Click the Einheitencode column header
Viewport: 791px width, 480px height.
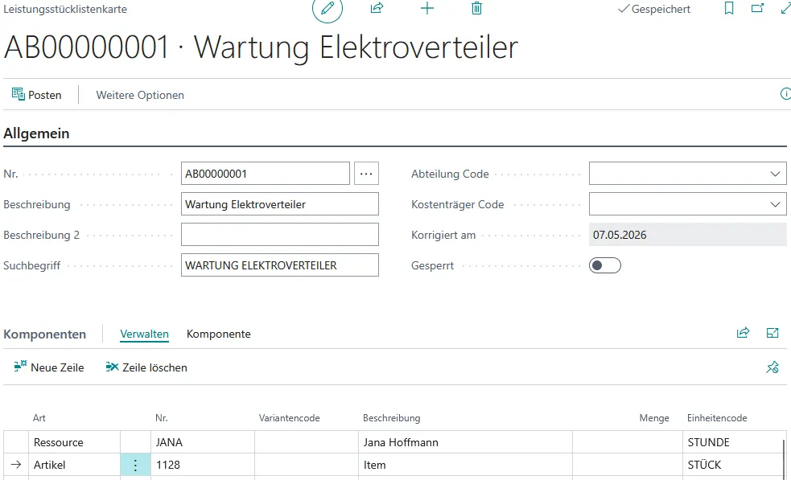click(x=717, y=418)
